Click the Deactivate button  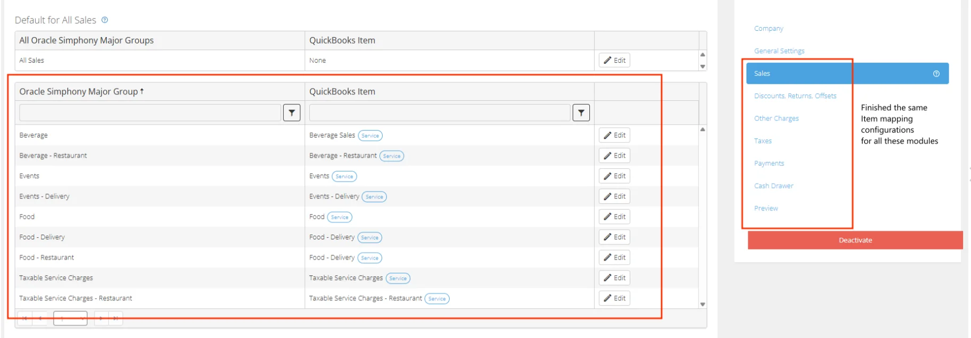pyautogui.click(x=855, y=240)
